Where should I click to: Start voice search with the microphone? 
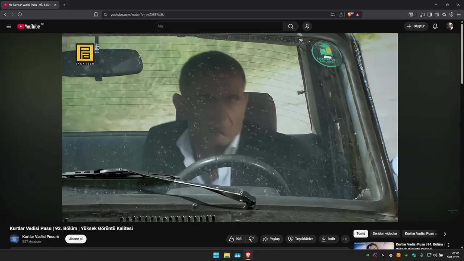307,26
